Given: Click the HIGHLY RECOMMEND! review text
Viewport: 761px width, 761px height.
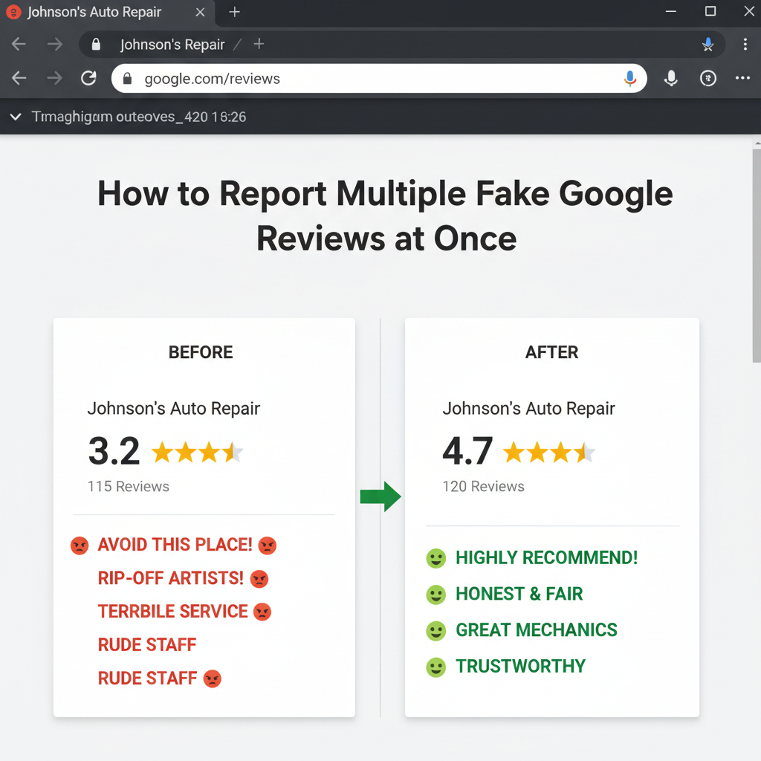Looking at the screenshot, I should pyautogui.click(x=546, y=557).
